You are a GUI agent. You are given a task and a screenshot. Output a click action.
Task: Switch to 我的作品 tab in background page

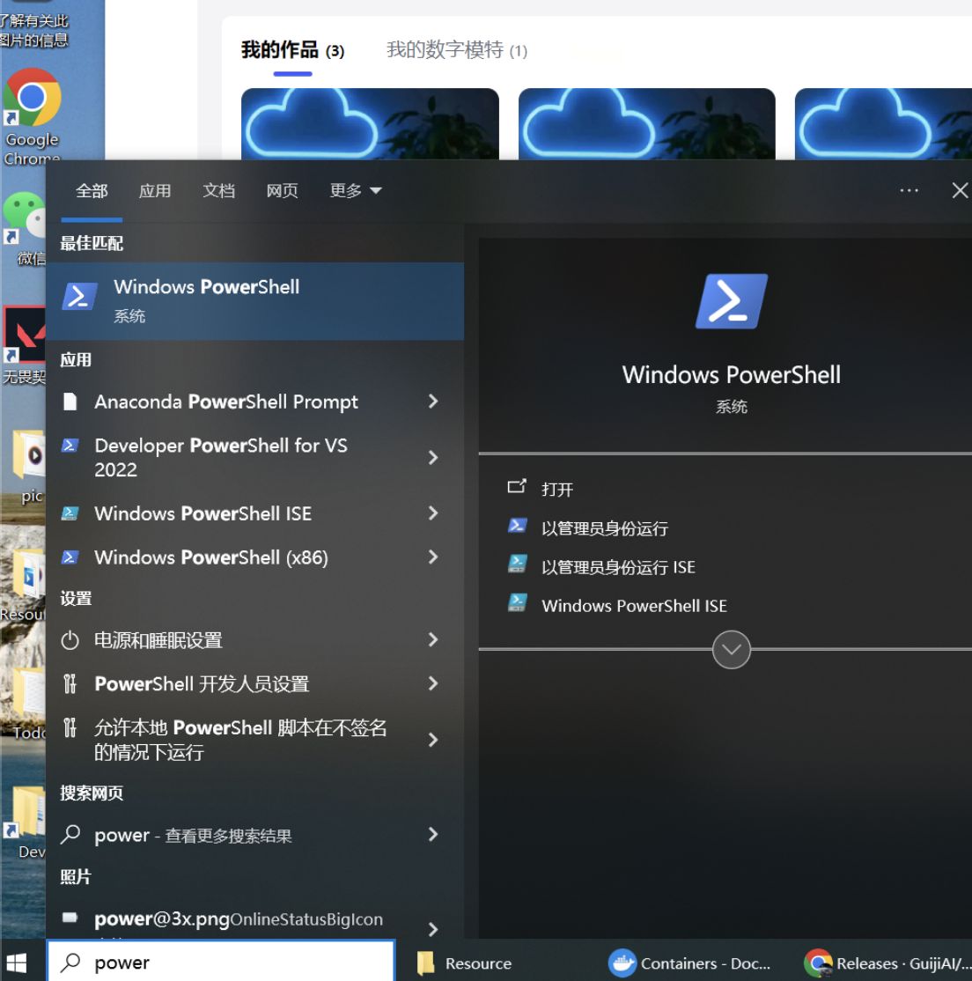pyautogui.click(x=292, y=50)
